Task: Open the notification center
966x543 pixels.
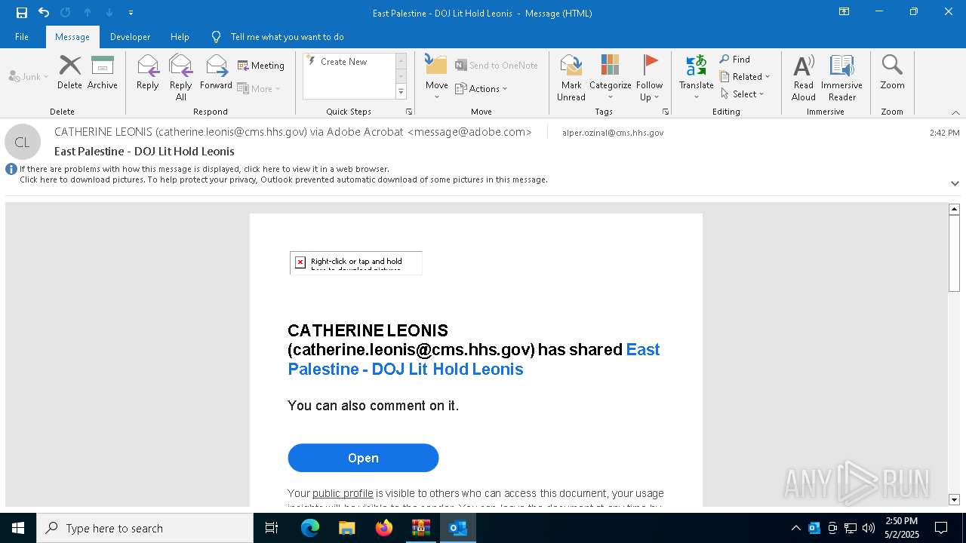Action: pos(941,528)
